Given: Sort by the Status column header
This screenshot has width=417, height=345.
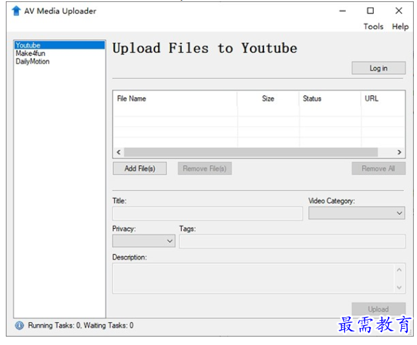Looking at the screenshot, I should click(x=330, y=98).
